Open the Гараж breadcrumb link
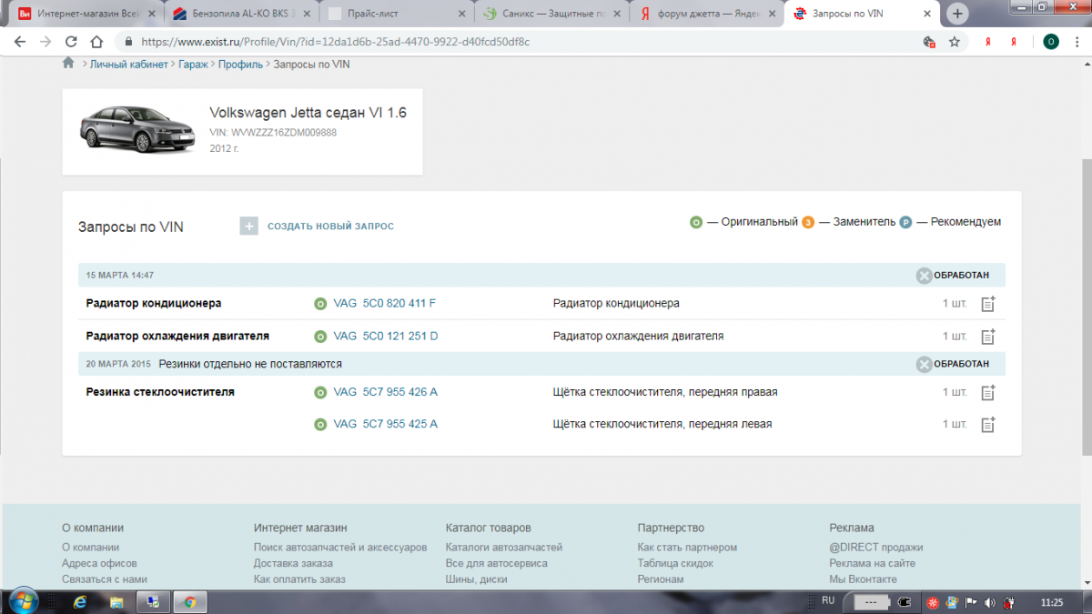Viewport: 1092px width, 614px height. point(193,65)
